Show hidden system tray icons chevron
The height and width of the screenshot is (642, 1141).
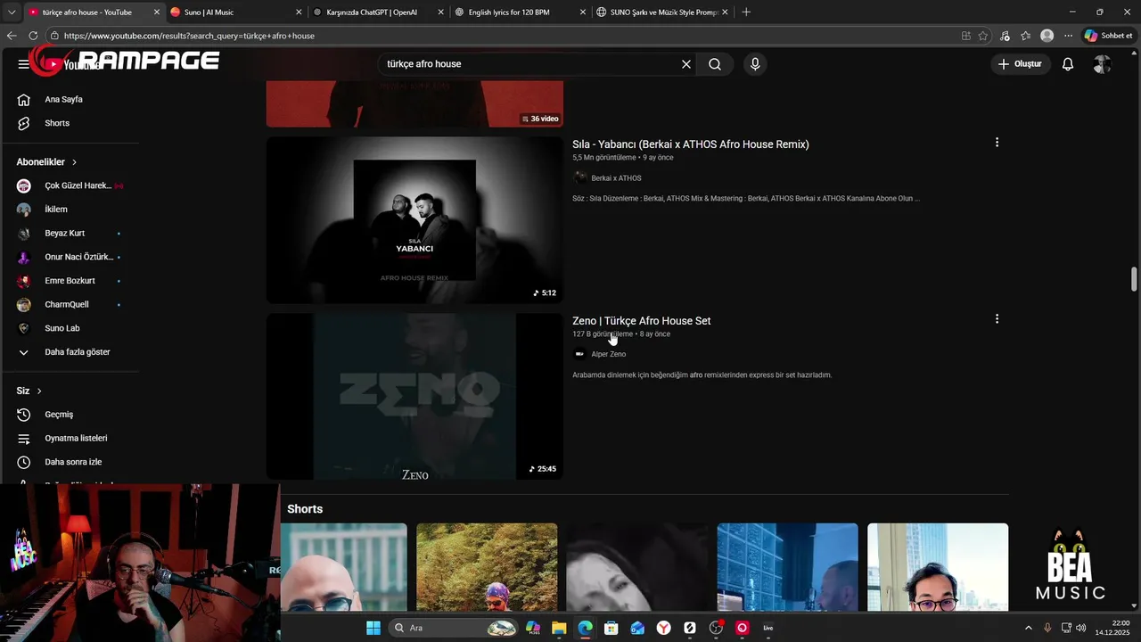[x=1028, y=628]
